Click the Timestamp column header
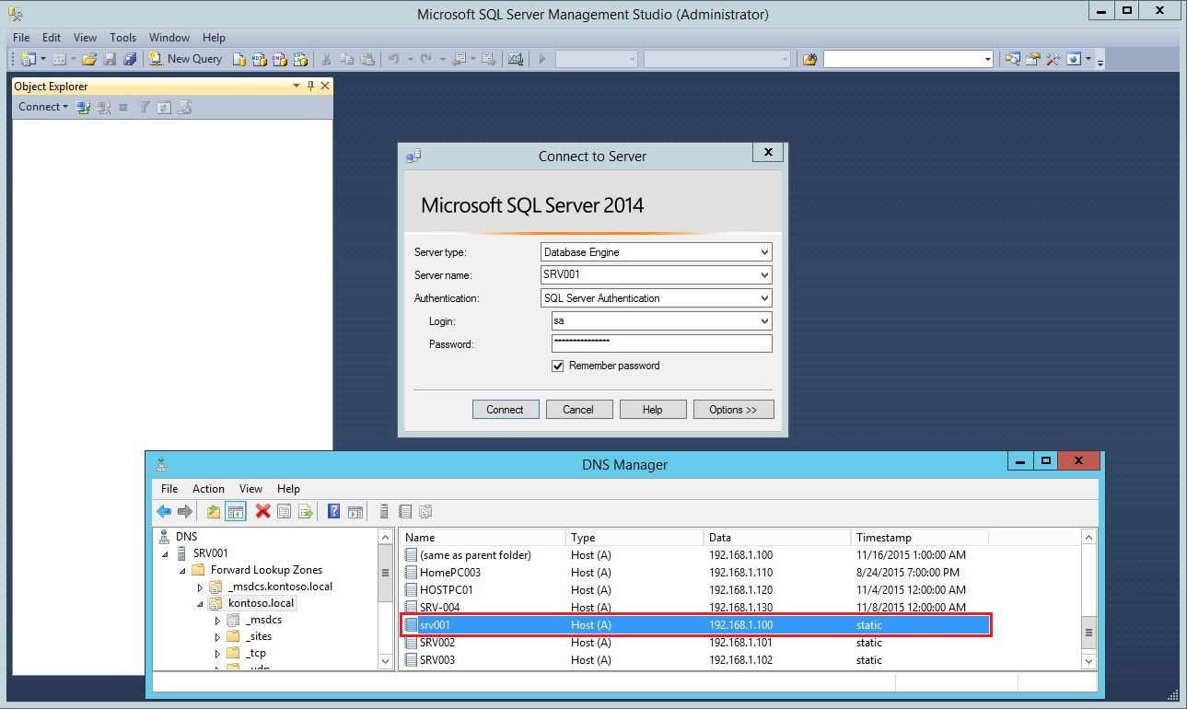 pos(919,538)
